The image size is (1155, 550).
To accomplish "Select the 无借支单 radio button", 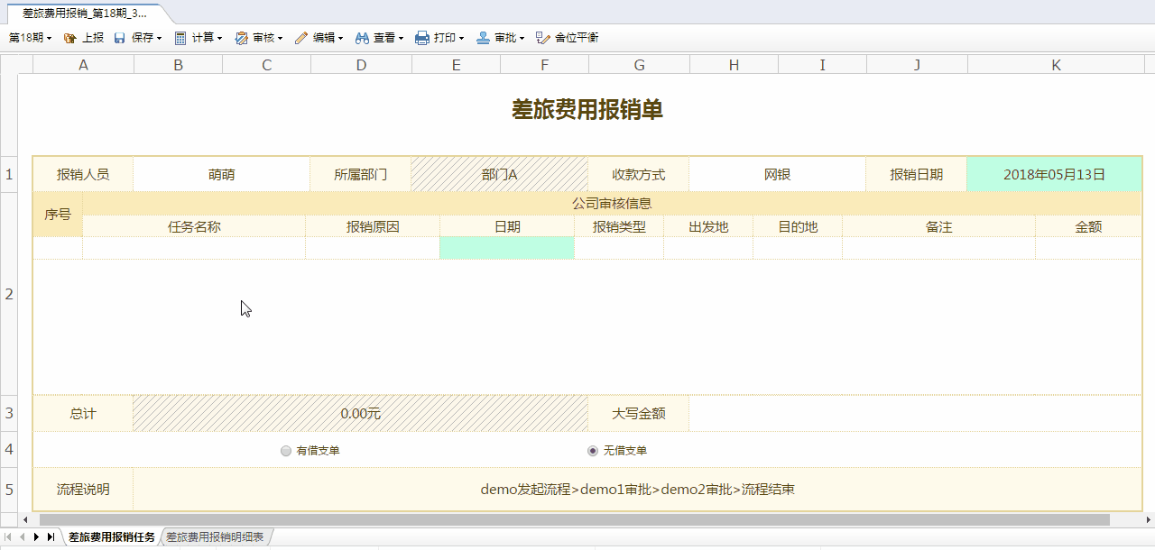I will coord(593,450).
